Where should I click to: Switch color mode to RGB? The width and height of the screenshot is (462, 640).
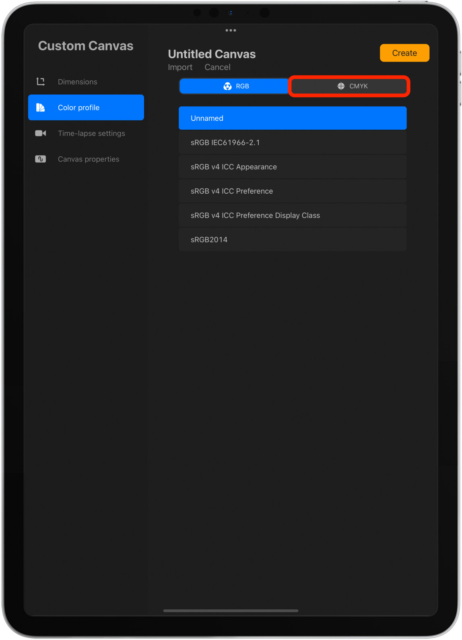235,86
